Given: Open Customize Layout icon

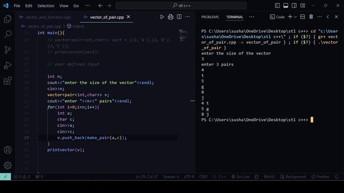Looking at the screenshot, I should [303, 5].
